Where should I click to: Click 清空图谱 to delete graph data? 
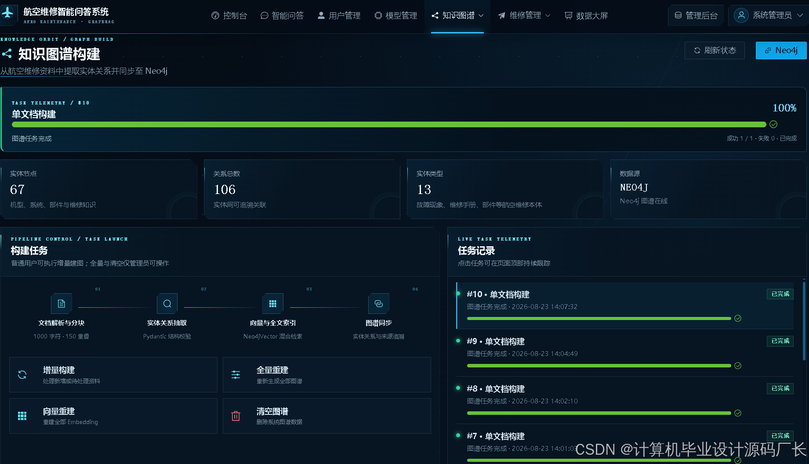[327, 416]
